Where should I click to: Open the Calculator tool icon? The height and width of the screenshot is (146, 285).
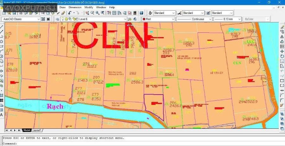(x=135, y=13)
